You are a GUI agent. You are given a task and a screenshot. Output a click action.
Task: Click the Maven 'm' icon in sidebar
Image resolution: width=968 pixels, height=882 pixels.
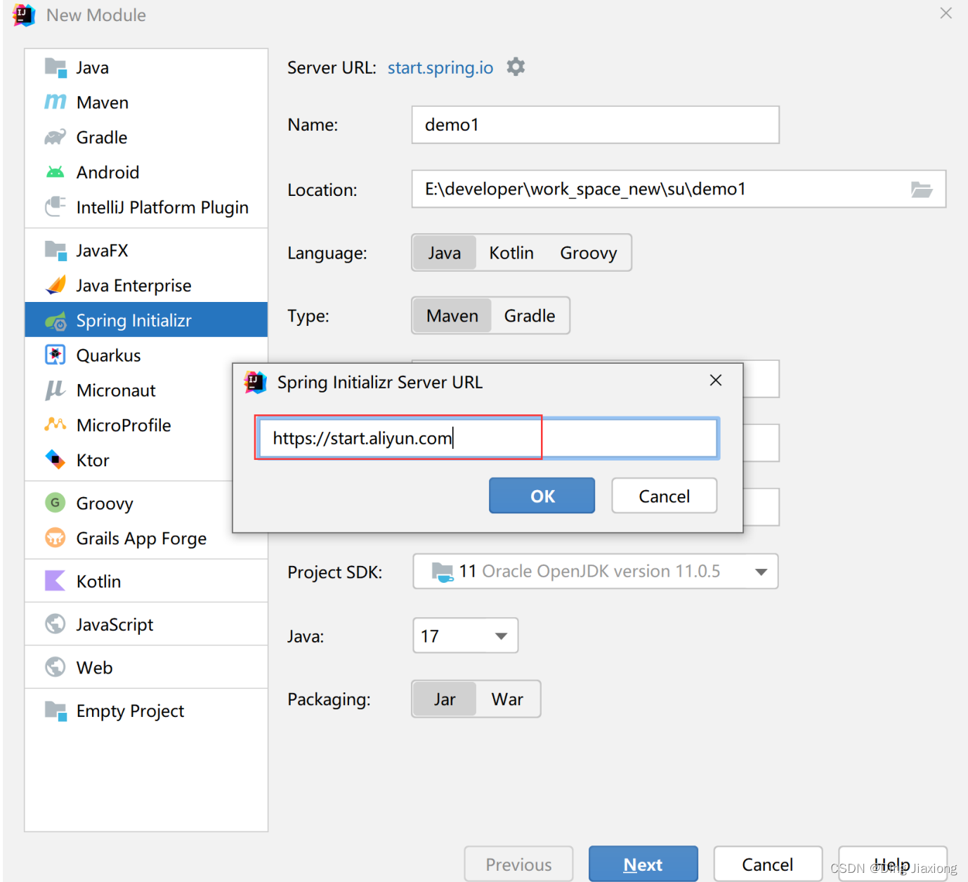pos(55,102)
